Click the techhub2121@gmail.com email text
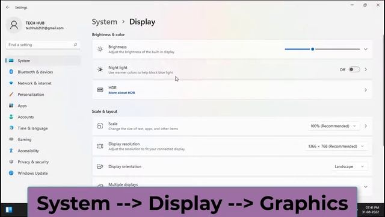Screen dimensions: 385x217 [45, 28]
